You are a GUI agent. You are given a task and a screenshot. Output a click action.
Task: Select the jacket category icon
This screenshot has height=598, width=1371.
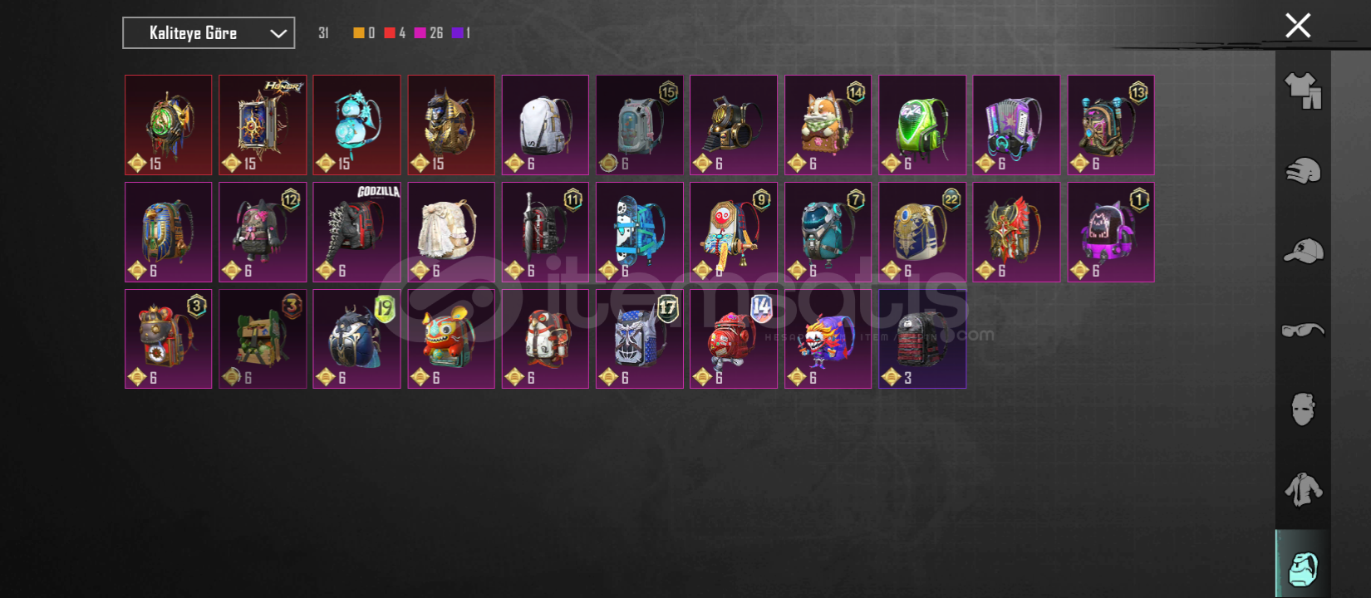pyautogui.click(x=1303, y=489)
